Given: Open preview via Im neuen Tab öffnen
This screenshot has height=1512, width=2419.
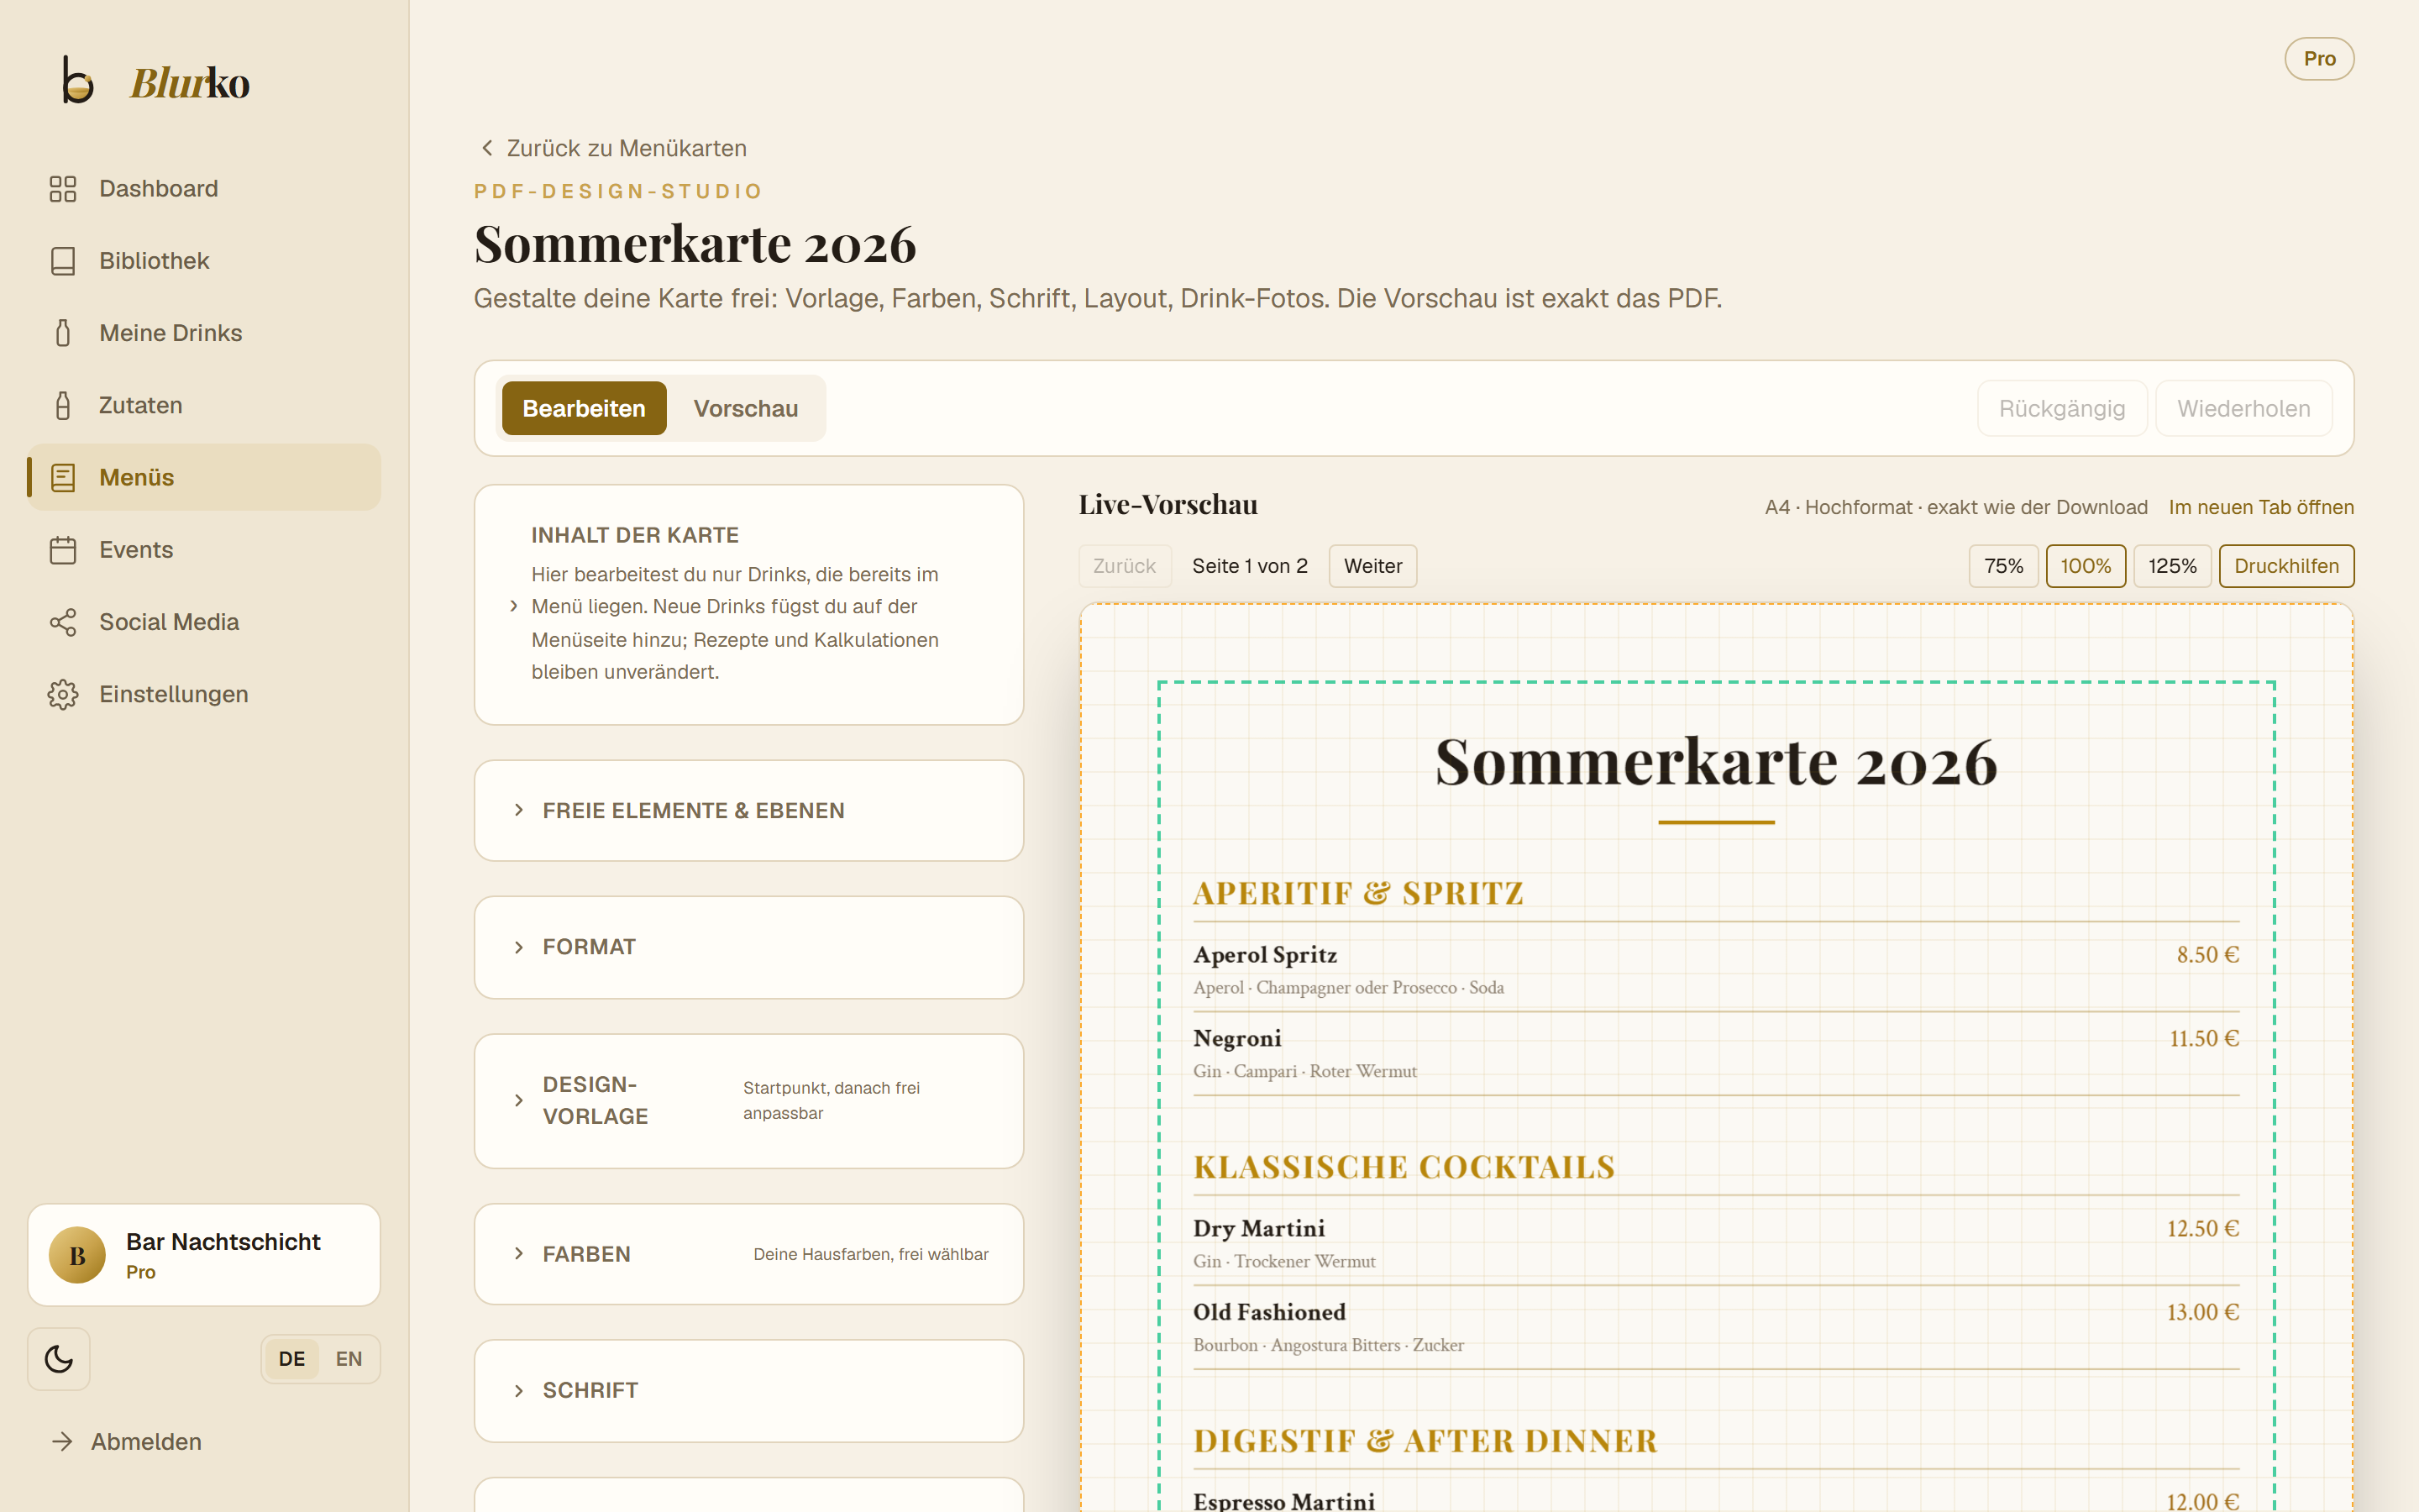Looking at the screenshot, I should [x=2261, y=507].
